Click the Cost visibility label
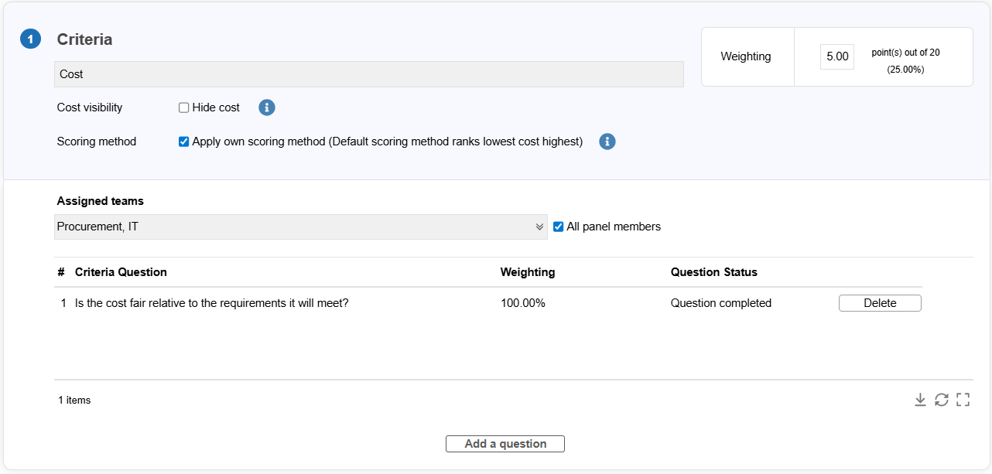The image size is (992, 474). pyautogui.click(x=90, y=107)
